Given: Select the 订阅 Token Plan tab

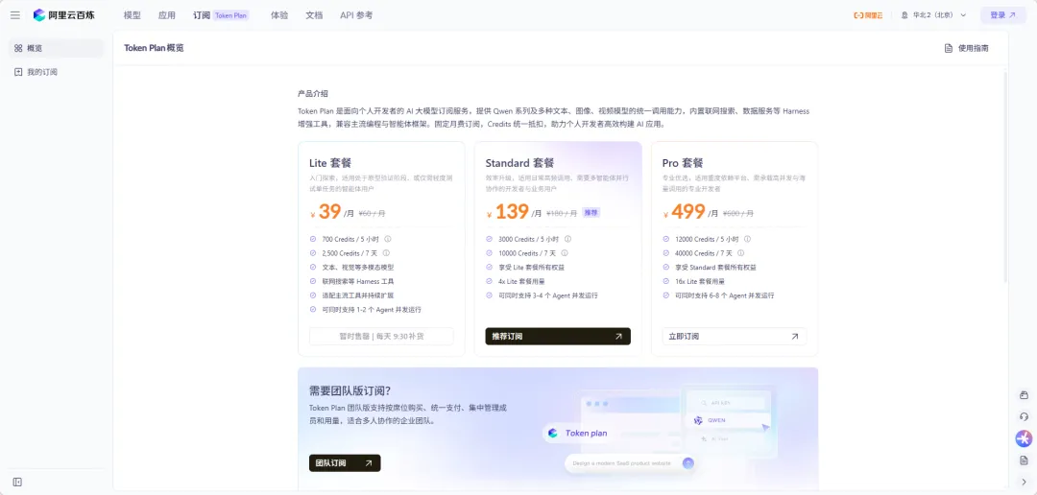Looking at the screenshot, I should coord(221,15).
